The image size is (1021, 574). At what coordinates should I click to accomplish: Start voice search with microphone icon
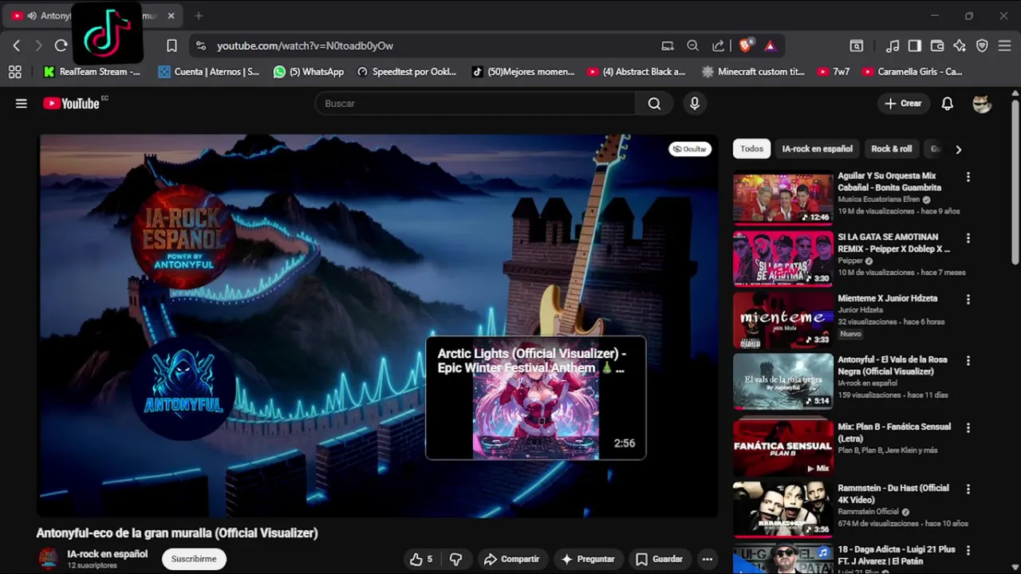pyautogui.click(x=694, y=104)
